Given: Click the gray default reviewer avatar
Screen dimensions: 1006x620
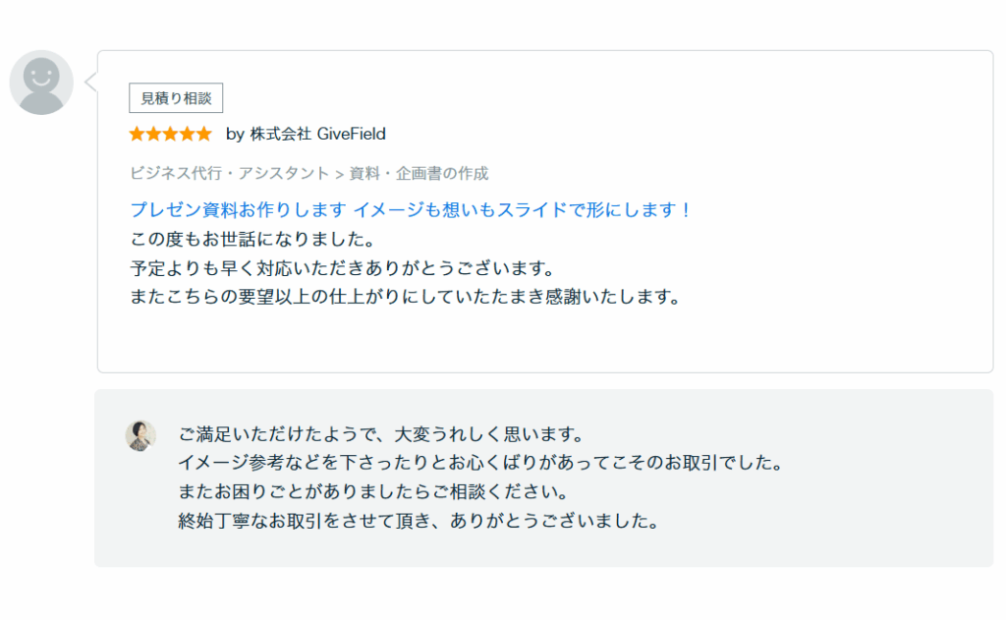Looking at the screenshot, I should (41, 83).
